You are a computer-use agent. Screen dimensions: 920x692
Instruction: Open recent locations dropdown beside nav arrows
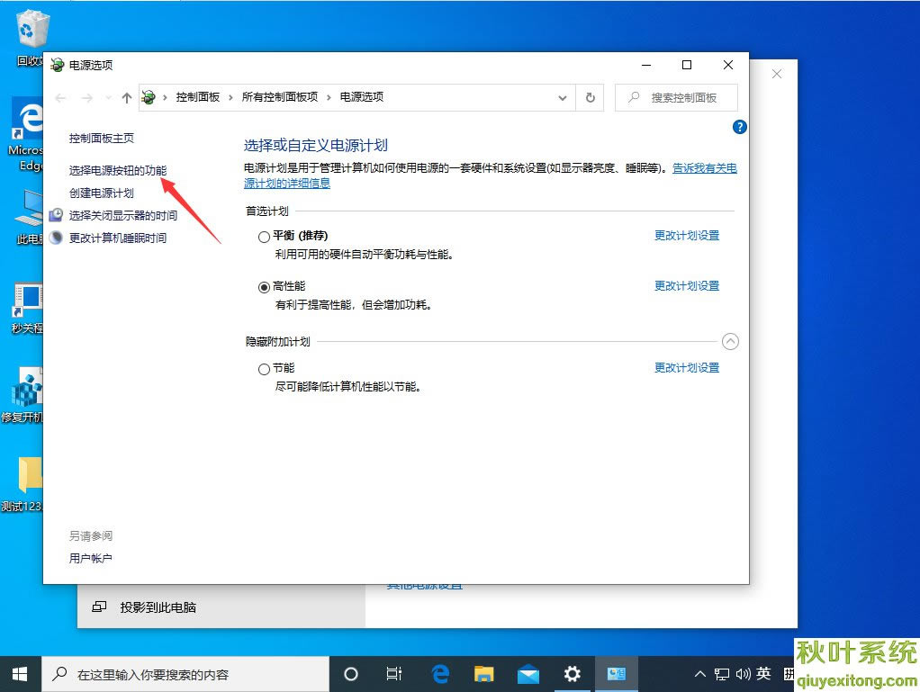pyautogui.click(x=108, y=98)
